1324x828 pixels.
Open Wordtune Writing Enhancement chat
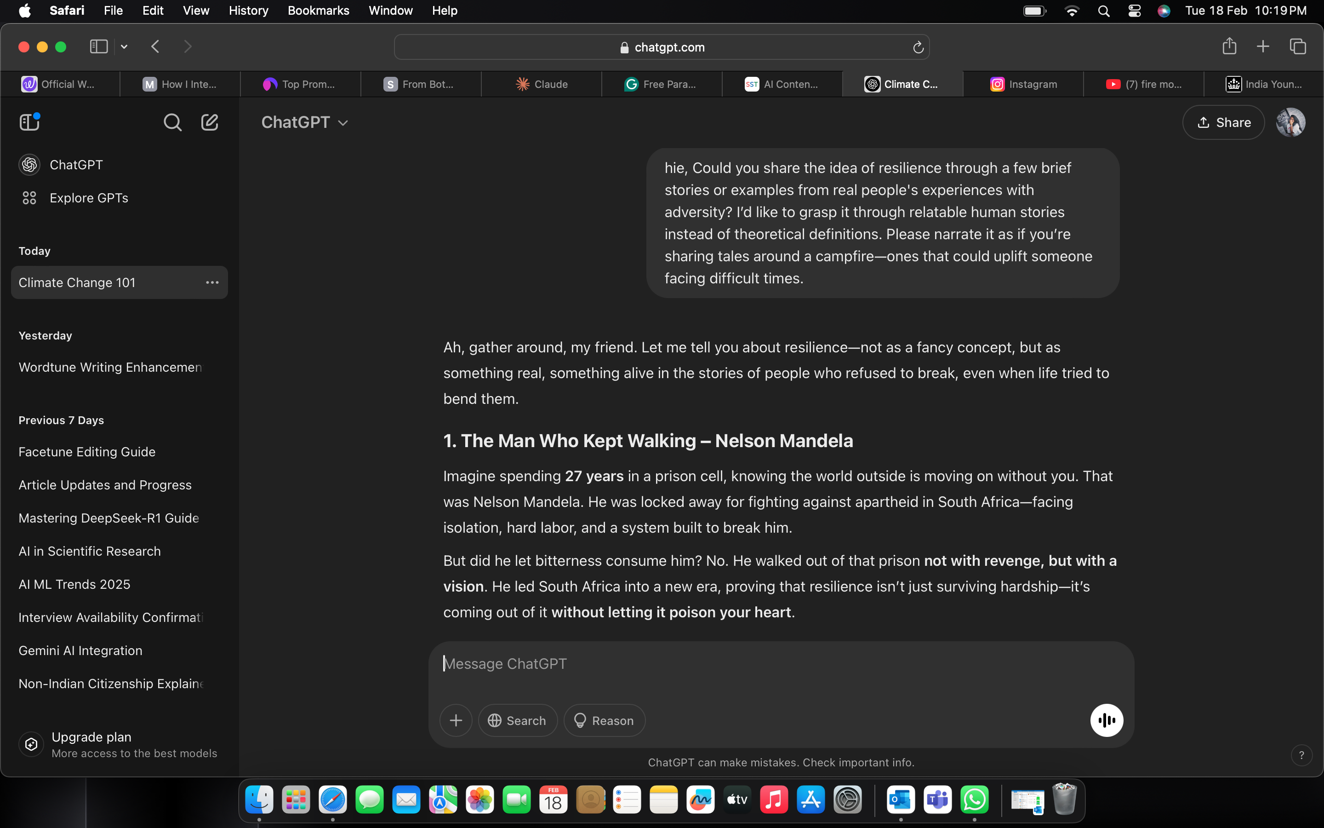[x=119, y=367]
